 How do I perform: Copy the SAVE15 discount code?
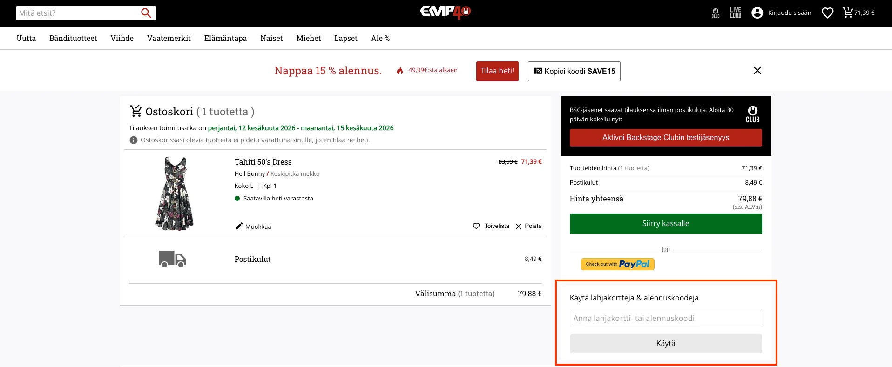(574, 71)
